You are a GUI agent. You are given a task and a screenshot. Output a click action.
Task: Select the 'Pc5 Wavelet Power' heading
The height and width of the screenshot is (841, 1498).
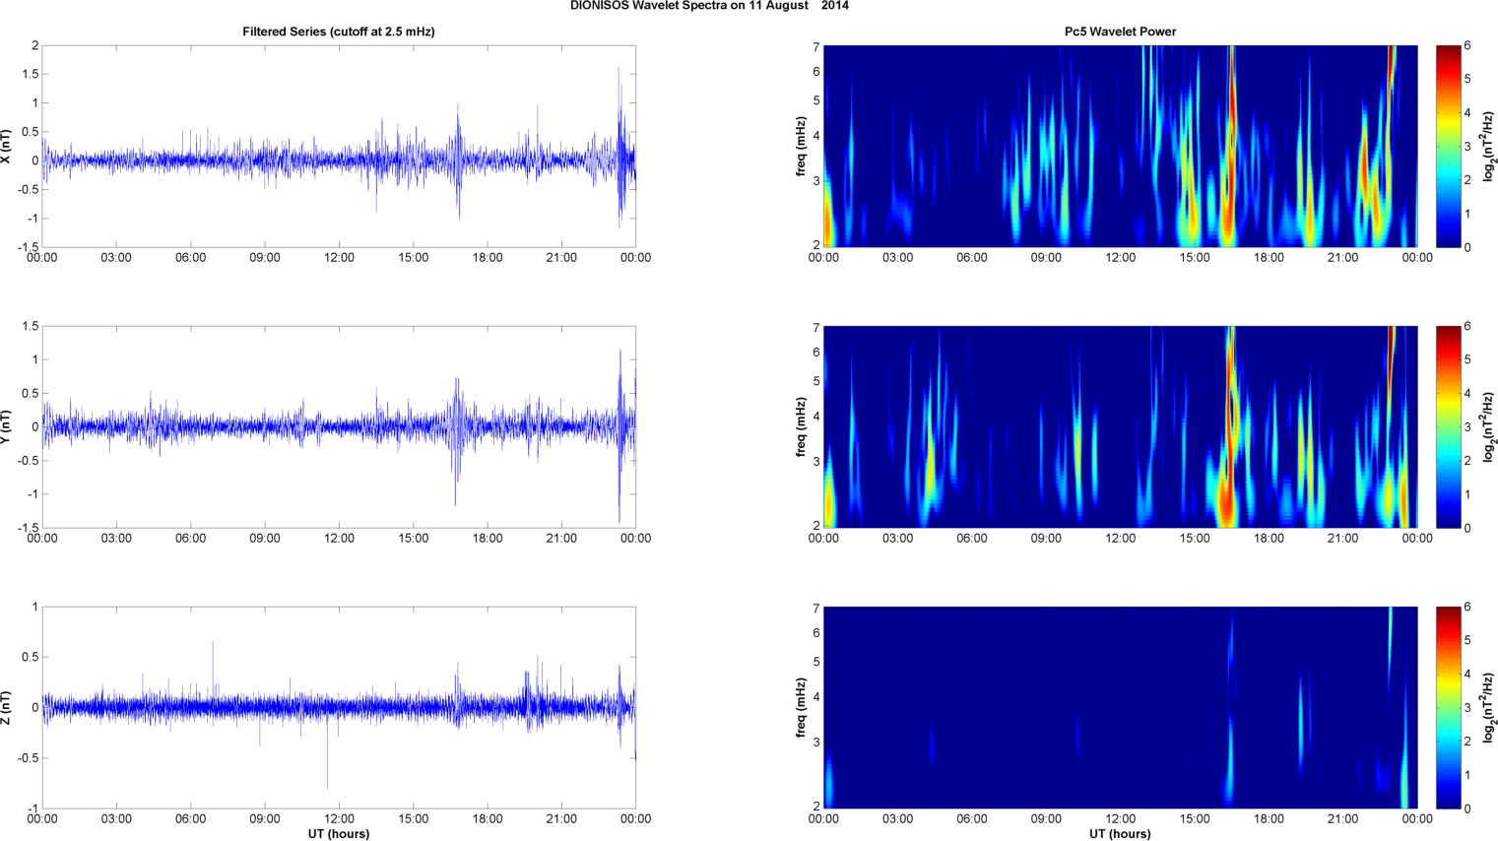pos(1120,32)
